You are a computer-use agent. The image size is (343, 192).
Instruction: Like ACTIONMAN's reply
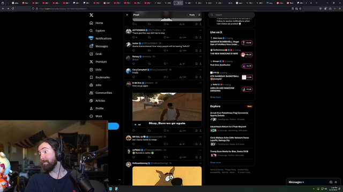click(x=165, y=37)
